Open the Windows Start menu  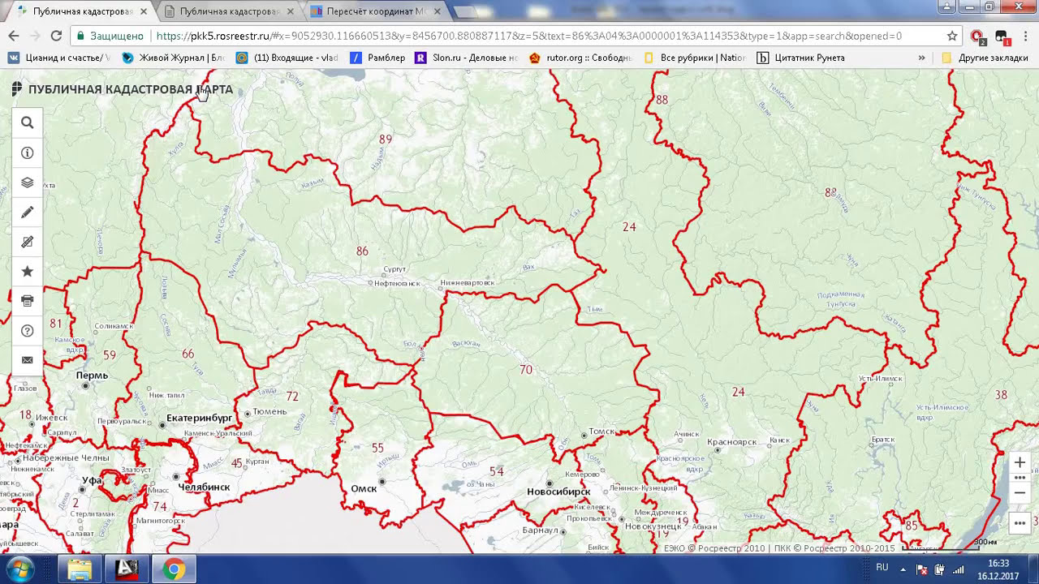click(x=18, y=569)
